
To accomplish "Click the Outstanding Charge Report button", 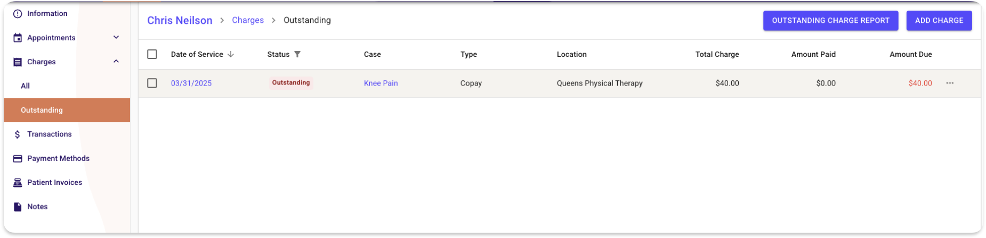I will click(x=830, y=21).
